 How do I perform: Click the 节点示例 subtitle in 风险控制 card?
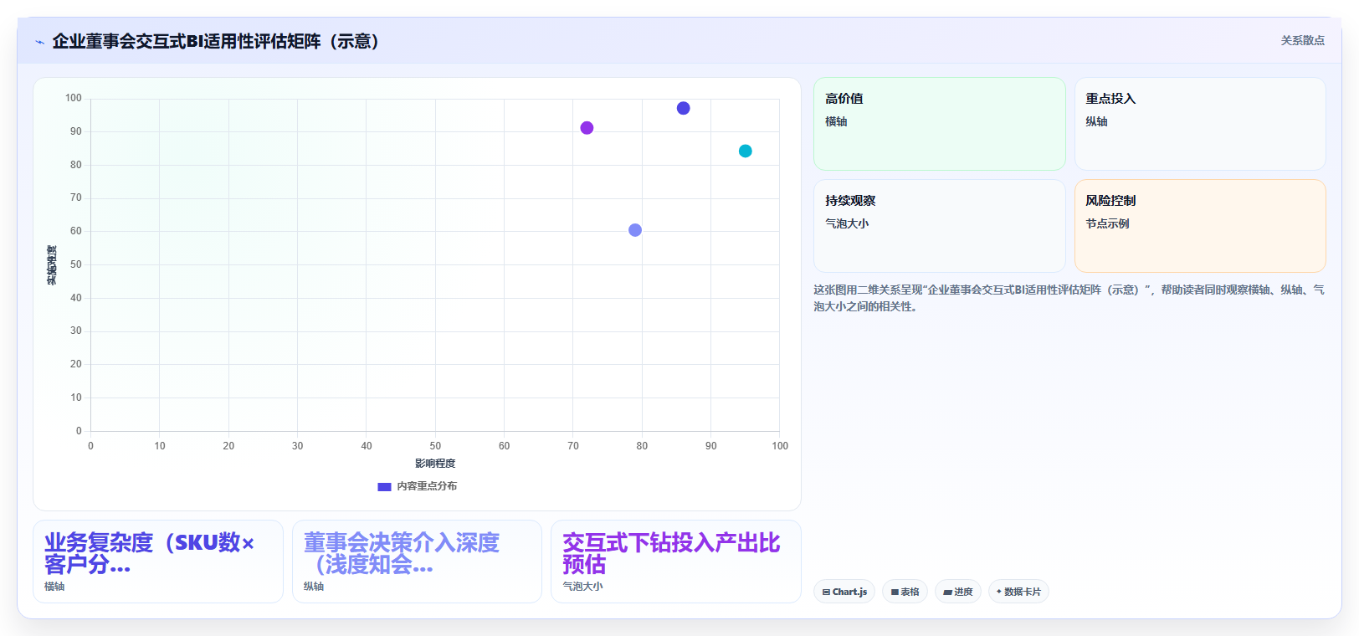1107,223
